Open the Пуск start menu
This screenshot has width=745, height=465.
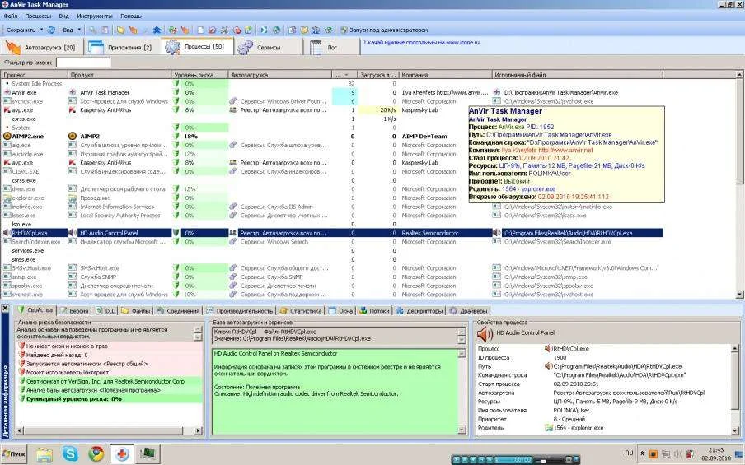click(x=14, y=454)
